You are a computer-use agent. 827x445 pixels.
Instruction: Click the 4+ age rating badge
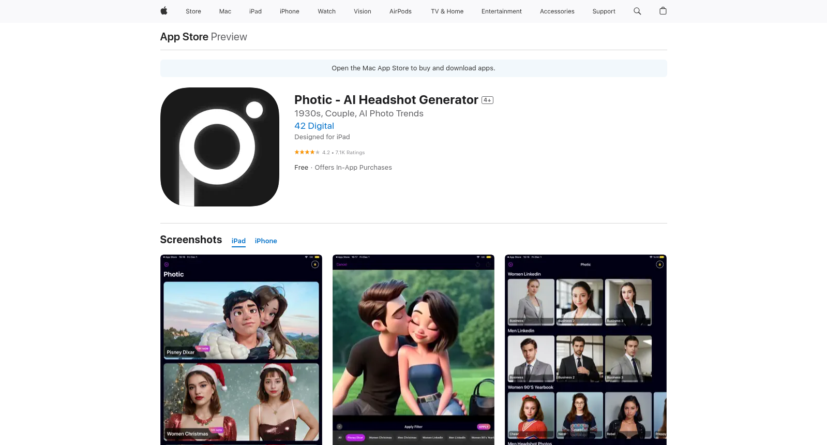[x=487, y=100]
